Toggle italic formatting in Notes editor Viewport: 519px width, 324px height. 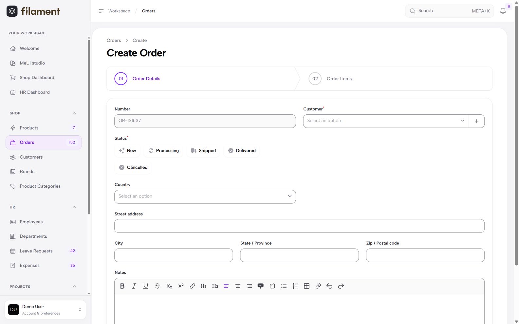tap(134, 286)
